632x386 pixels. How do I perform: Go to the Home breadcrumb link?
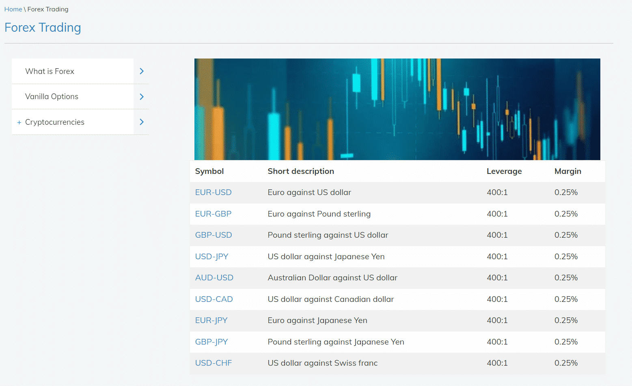tap(13, 9)
